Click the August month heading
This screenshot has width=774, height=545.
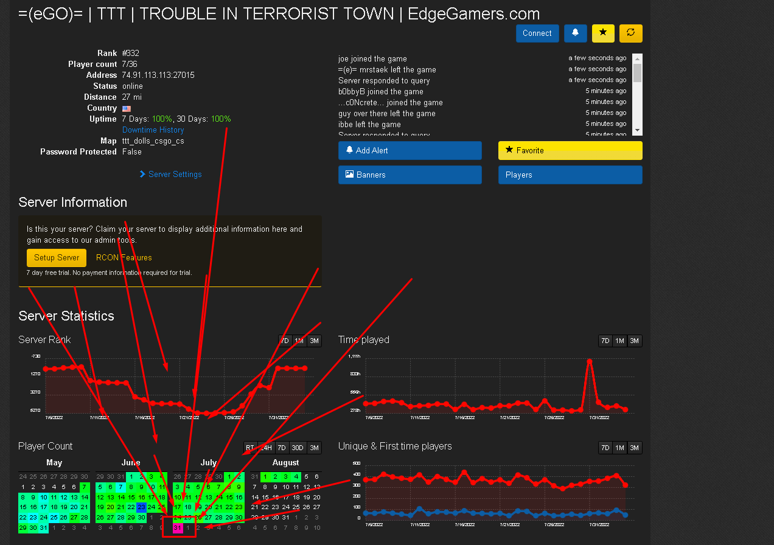tap(286, 463)
